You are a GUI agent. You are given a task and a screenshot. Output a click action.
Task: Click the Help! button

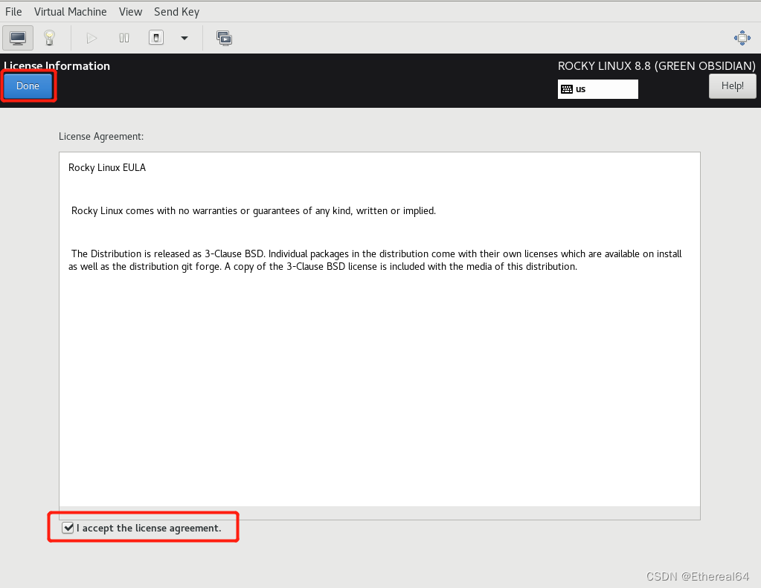733,86
